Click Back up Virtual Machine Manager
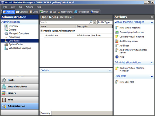 pyautogui.click(x=132, y=69)
